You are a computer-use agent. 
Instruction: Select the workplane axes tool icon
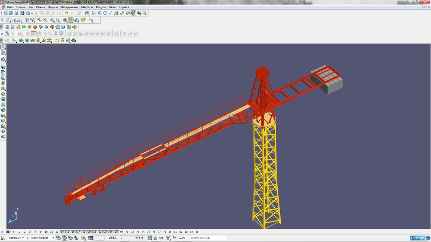(94, 13)
